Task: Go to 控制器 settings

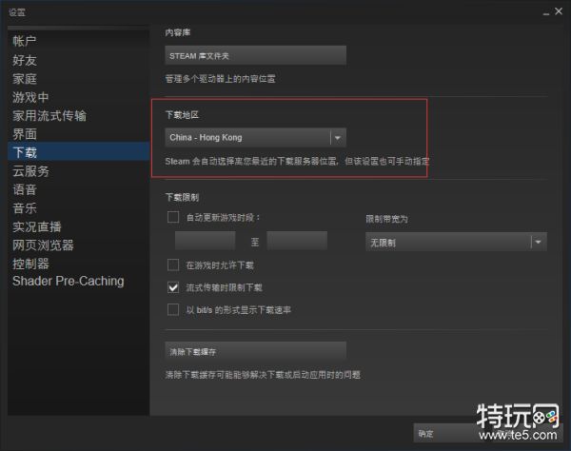Action: [x=30, y=264]
